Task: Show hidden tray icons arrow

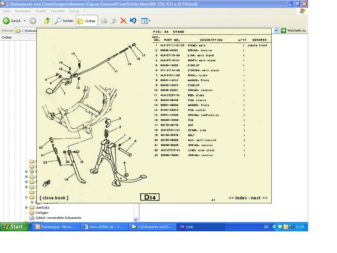Action: (274, 227)
